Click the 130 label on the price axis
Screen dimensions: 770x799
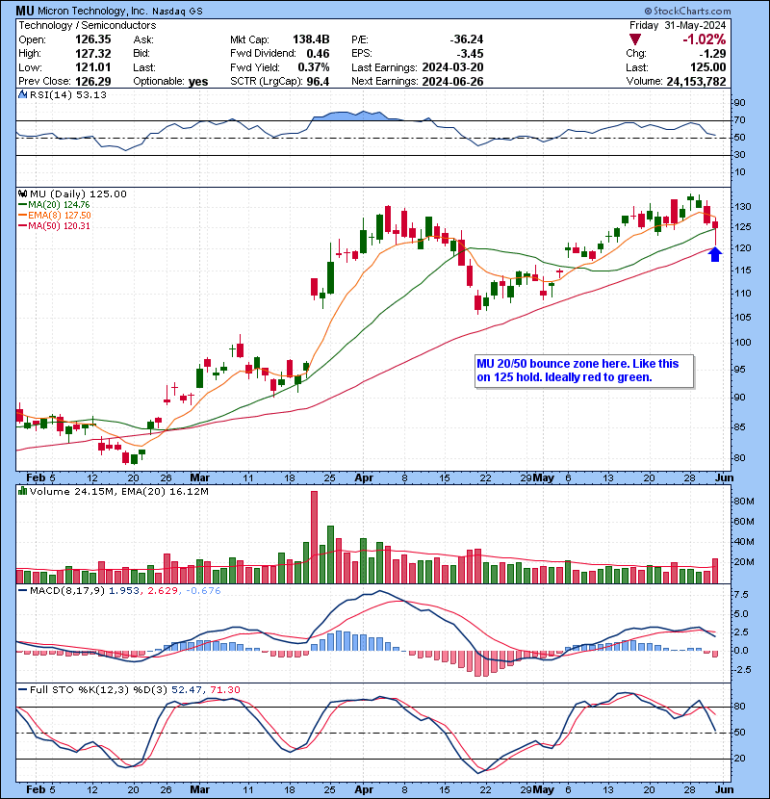click(743, 206)
